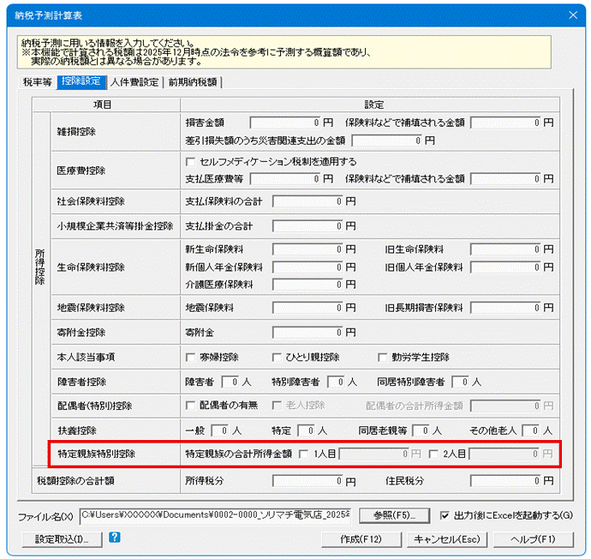Open the 人件費設定 tab

135,82
